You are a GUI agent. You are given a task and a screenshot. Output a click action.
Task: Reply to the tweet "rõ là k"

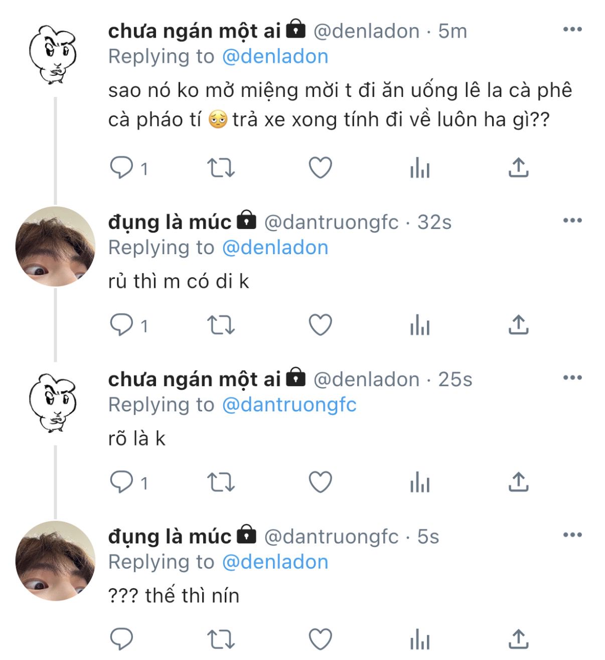(x=121, y=482)
